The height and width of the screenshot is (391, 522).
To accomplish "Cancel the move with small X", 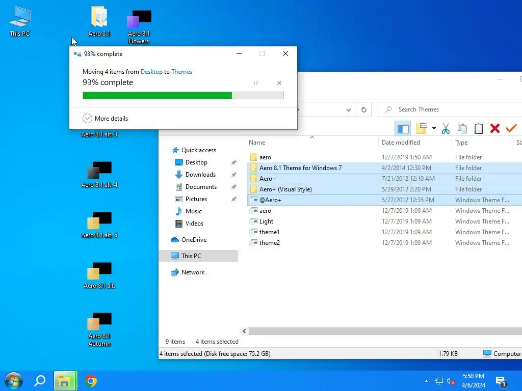I will click(279, 83).
